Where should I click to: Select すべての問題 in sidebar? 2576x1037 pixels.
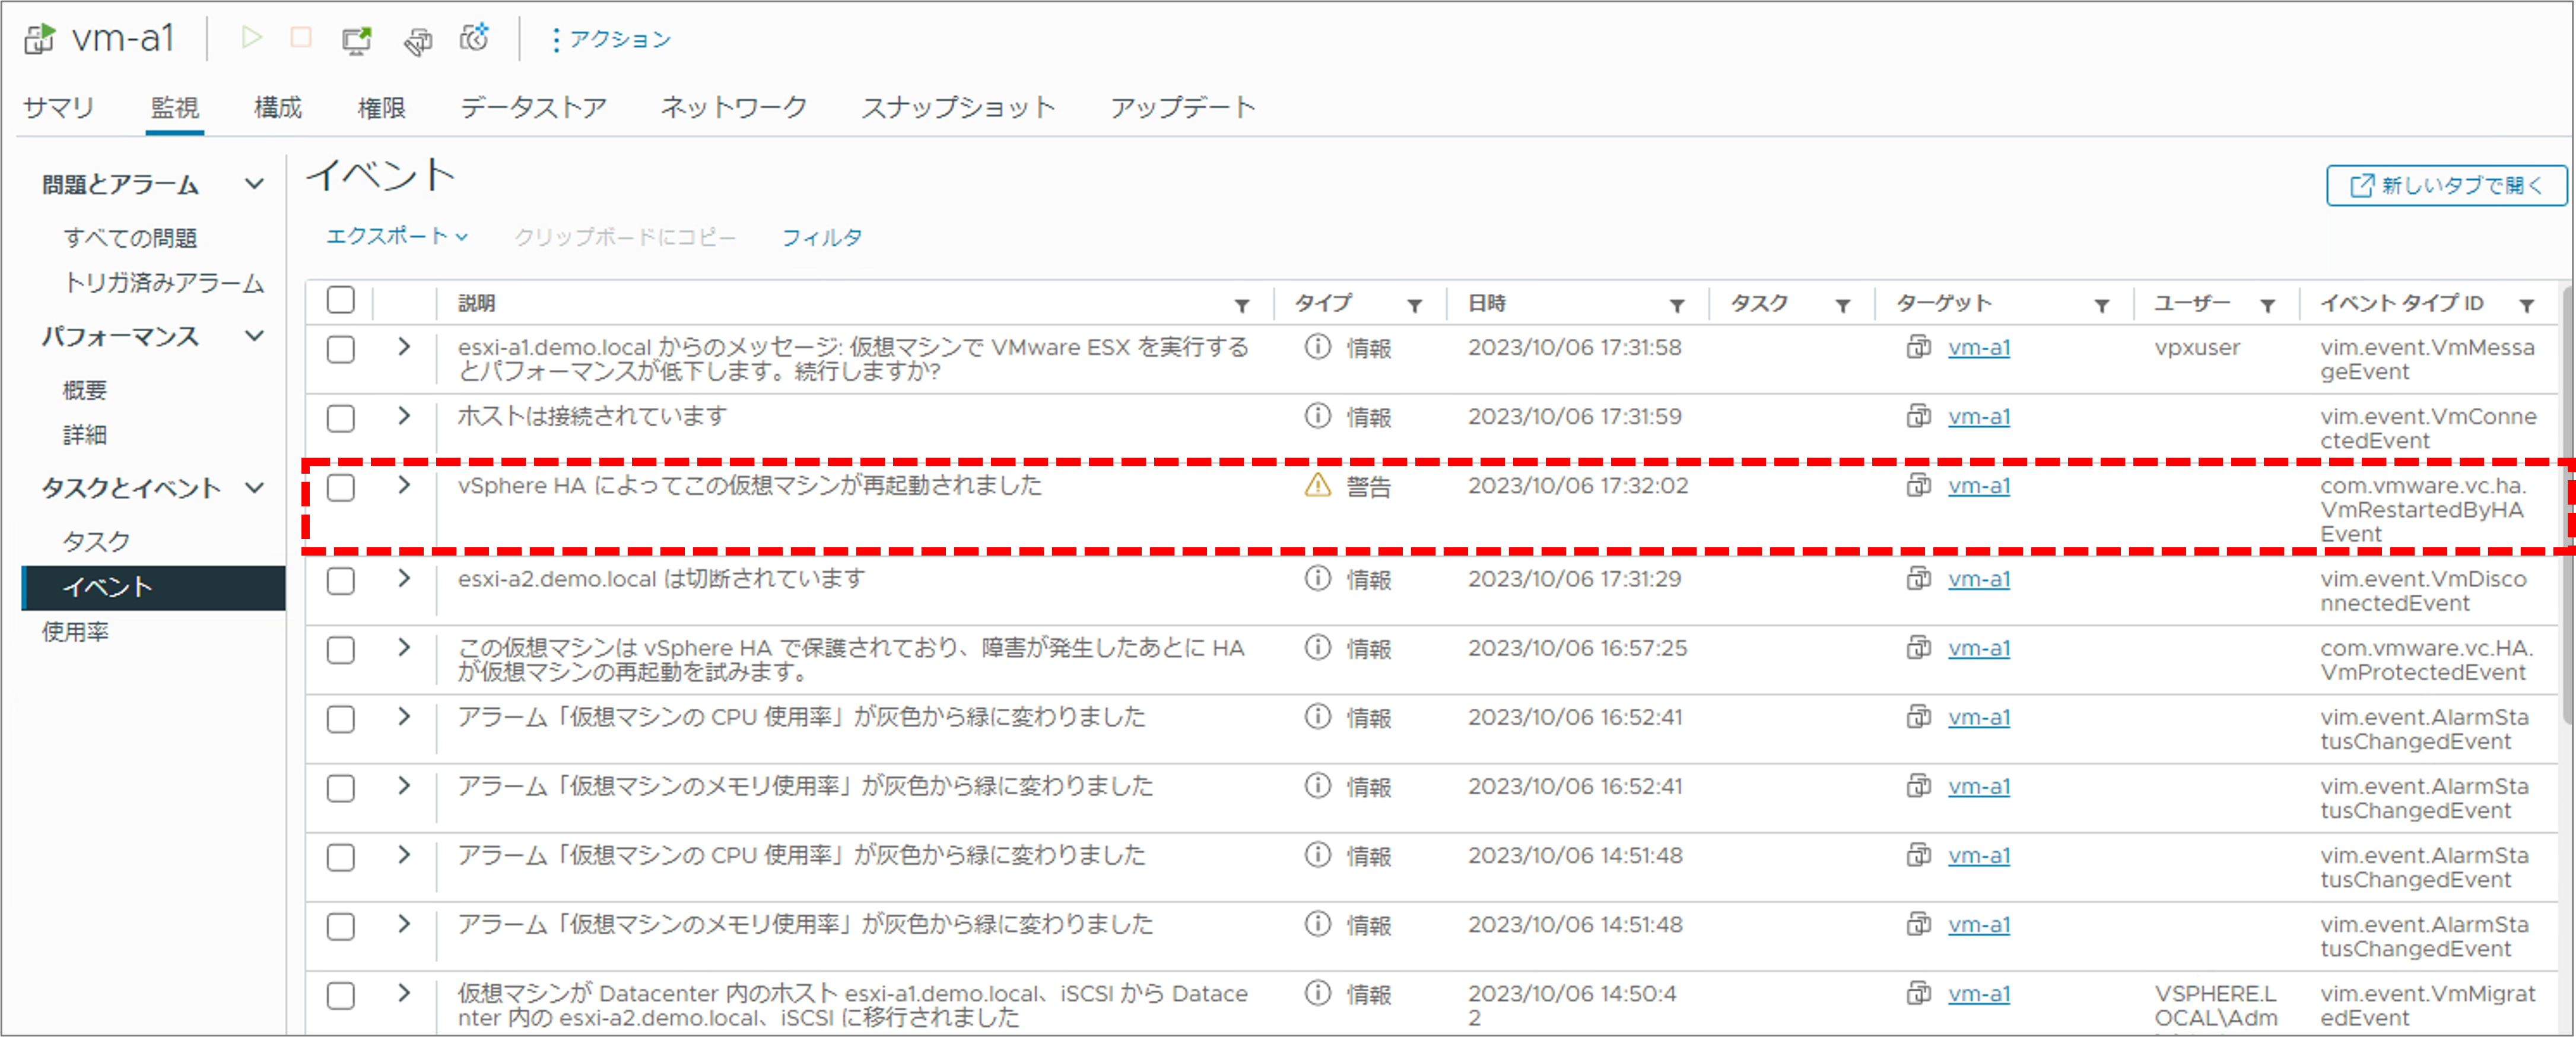130,238
